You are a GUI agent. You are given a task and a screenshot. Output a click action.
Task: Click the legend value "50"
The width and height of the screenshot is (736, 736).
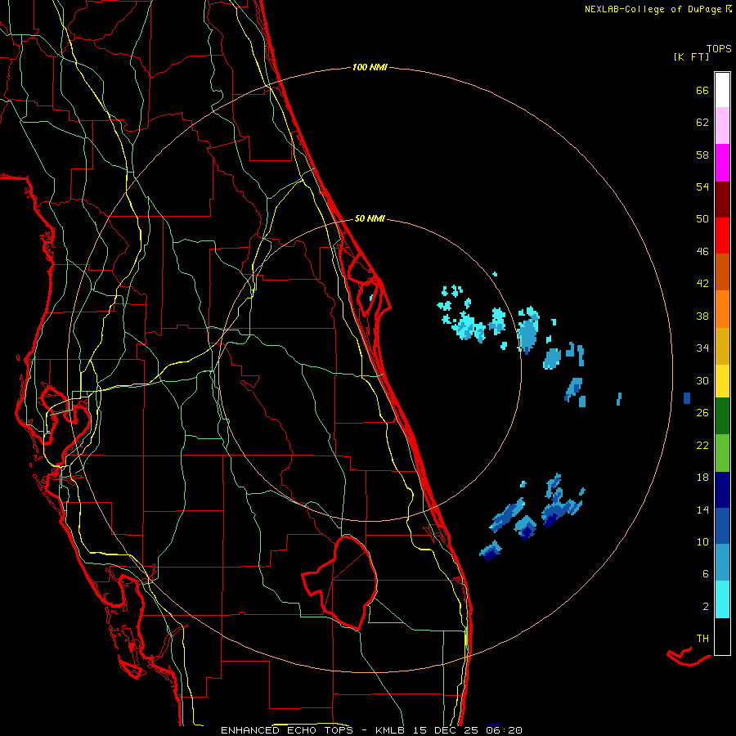(x=702, y=219)
